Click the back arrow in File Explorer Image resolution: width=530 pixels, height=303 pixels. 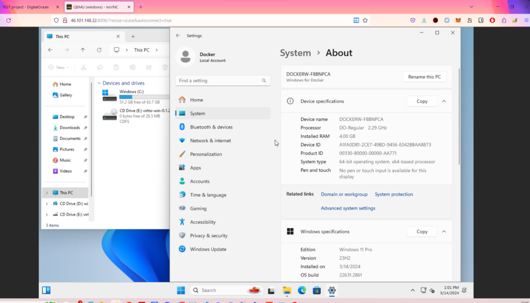(x=50, y=50)
